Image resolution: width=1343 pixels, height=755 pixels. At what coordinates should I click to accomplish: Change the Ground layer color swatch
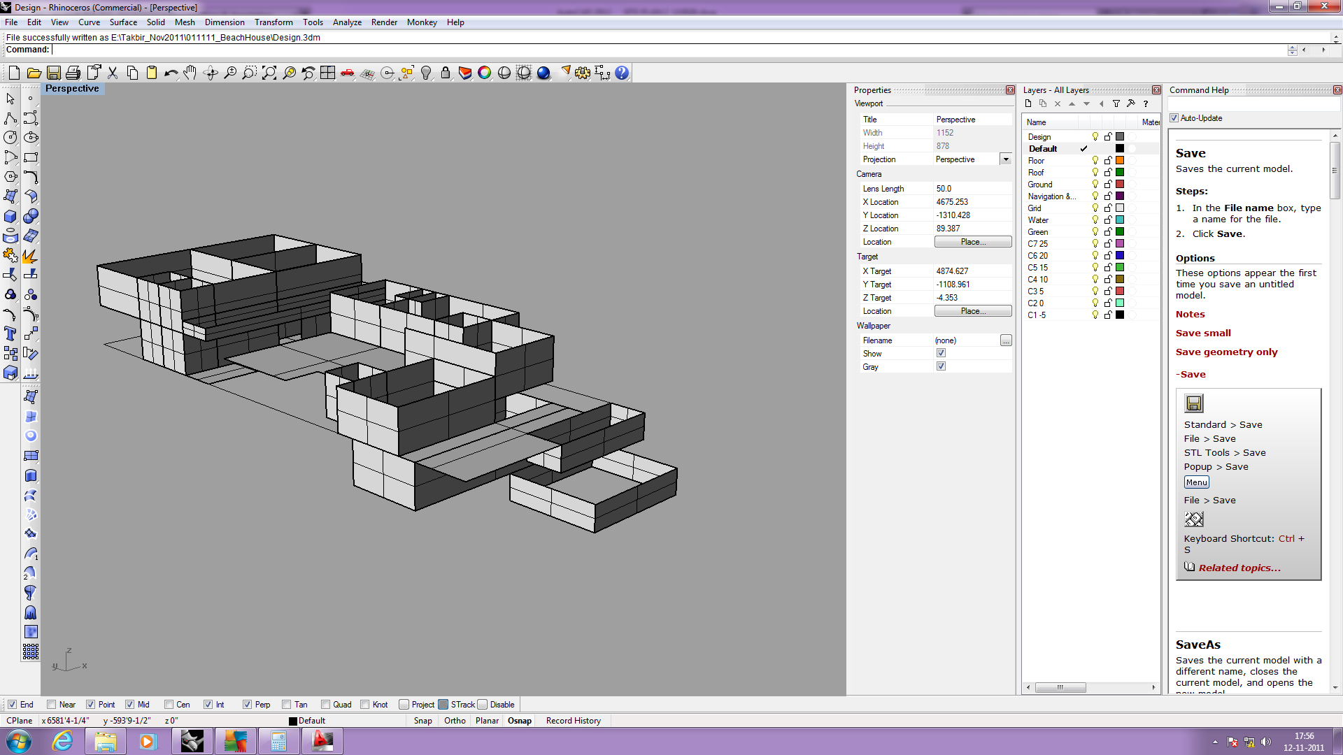1120,184
